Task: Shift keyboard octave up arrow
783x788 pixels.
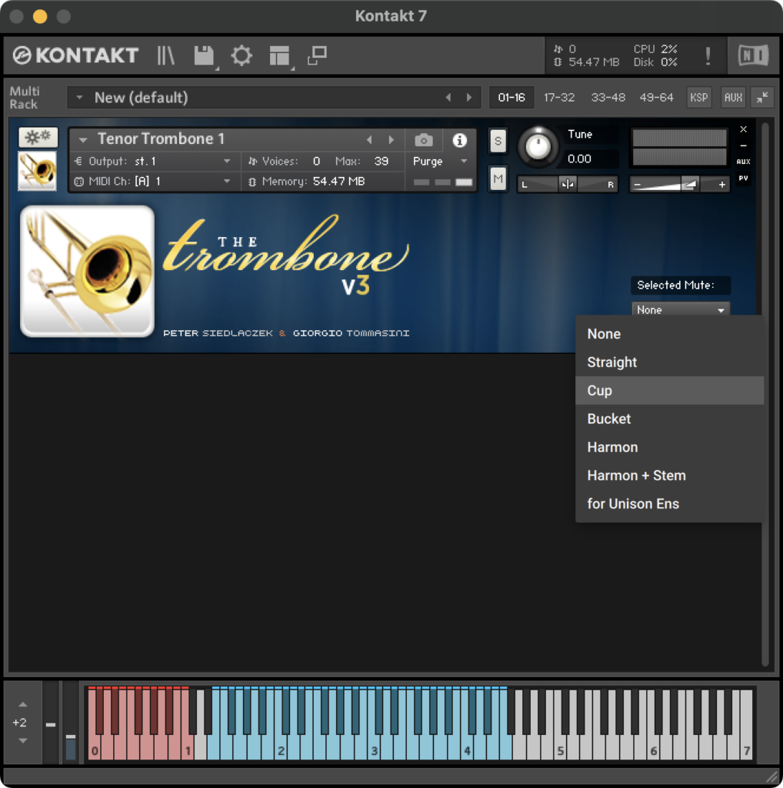Action: [22, 705]
